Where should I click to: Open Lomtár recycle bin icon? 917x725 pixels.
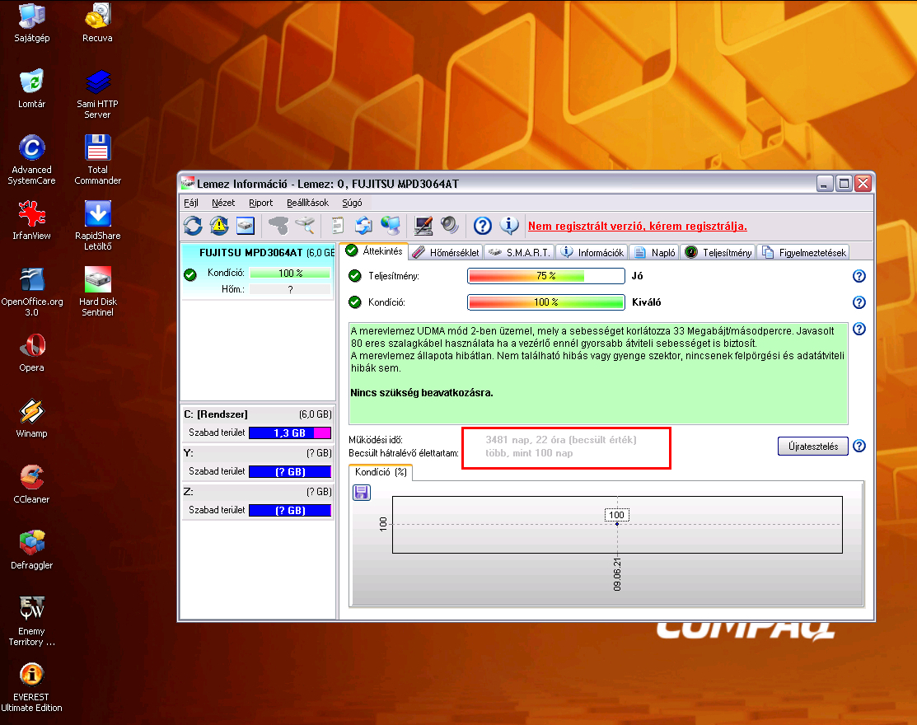pos(31,89)
